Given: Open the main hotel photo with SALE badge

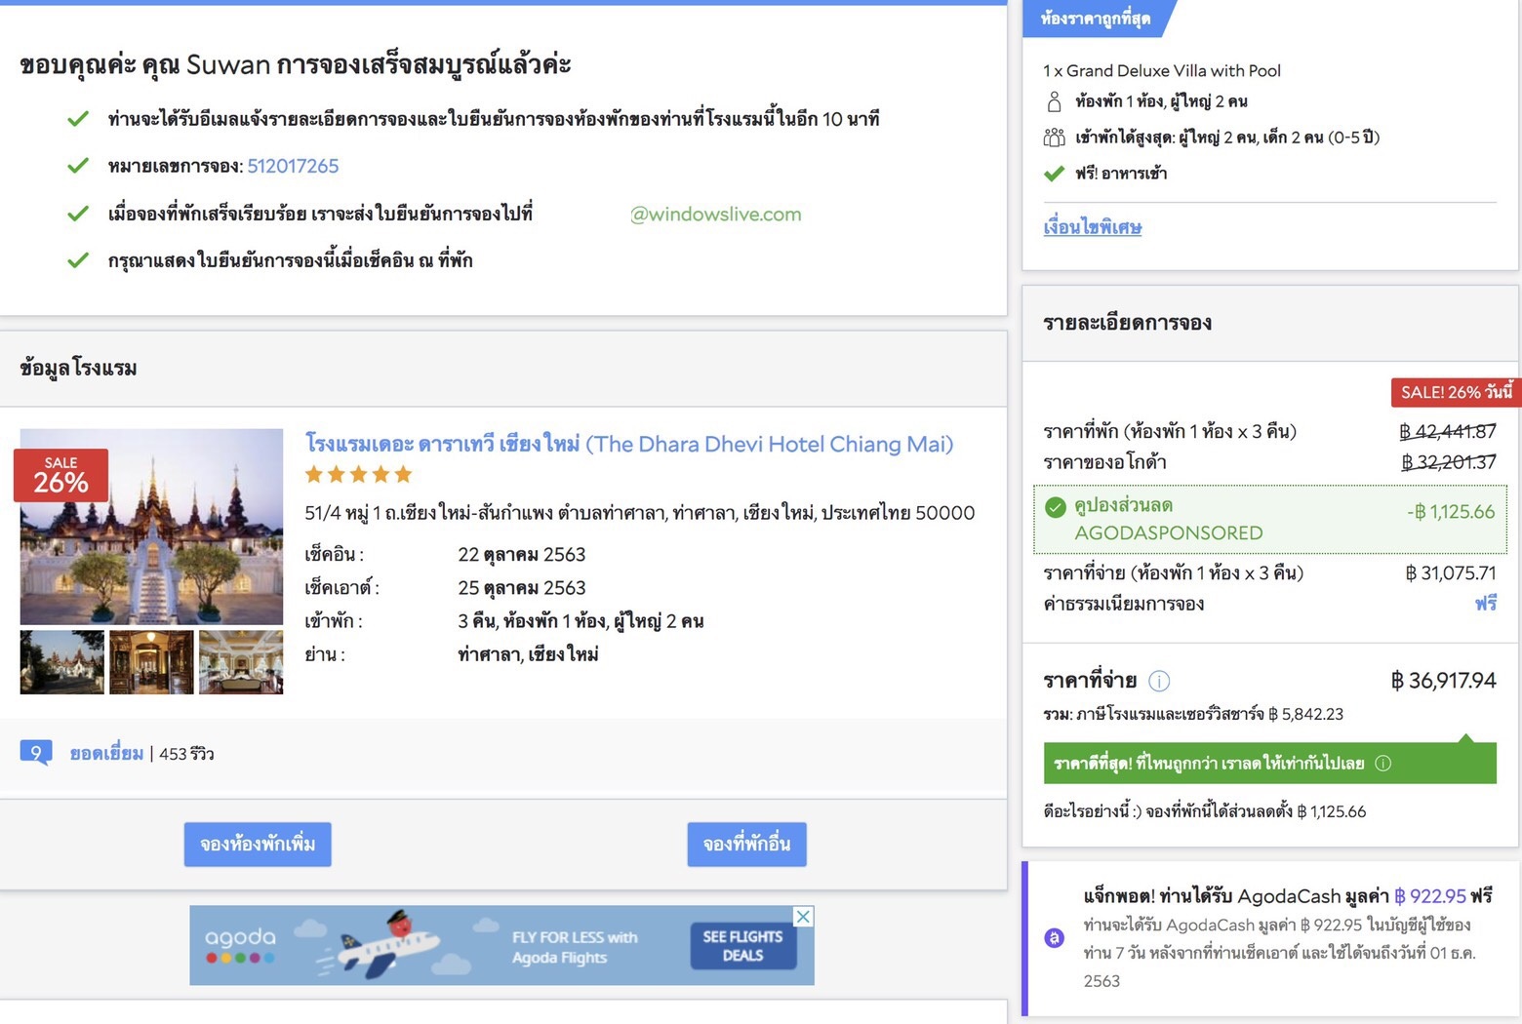Looking at the screenshot, I should [x=151, y=527].
